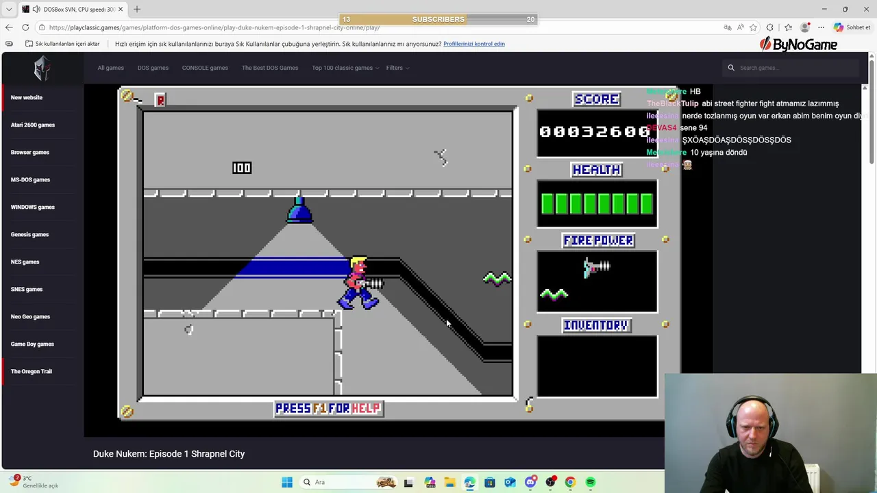Viewport: 877px width, 493px height.
Task: Open the CONSOLE games menu item
Action: click(x=205, y=68)
